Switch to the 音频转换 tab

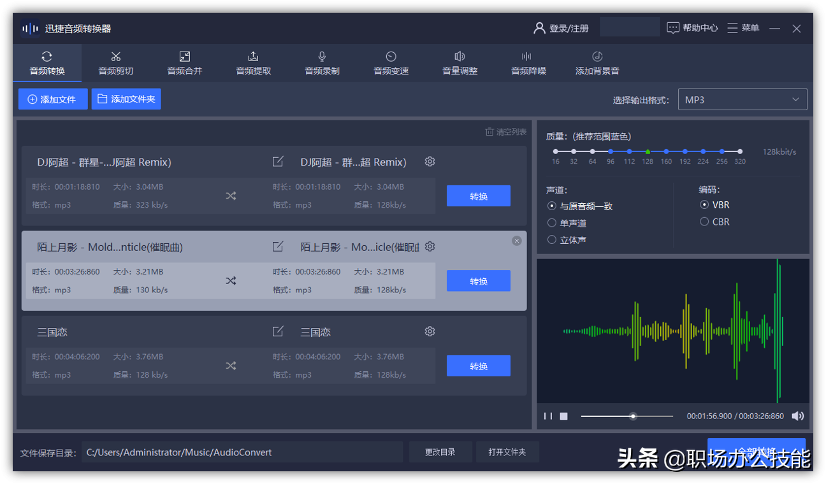click(x=47, y=63)
